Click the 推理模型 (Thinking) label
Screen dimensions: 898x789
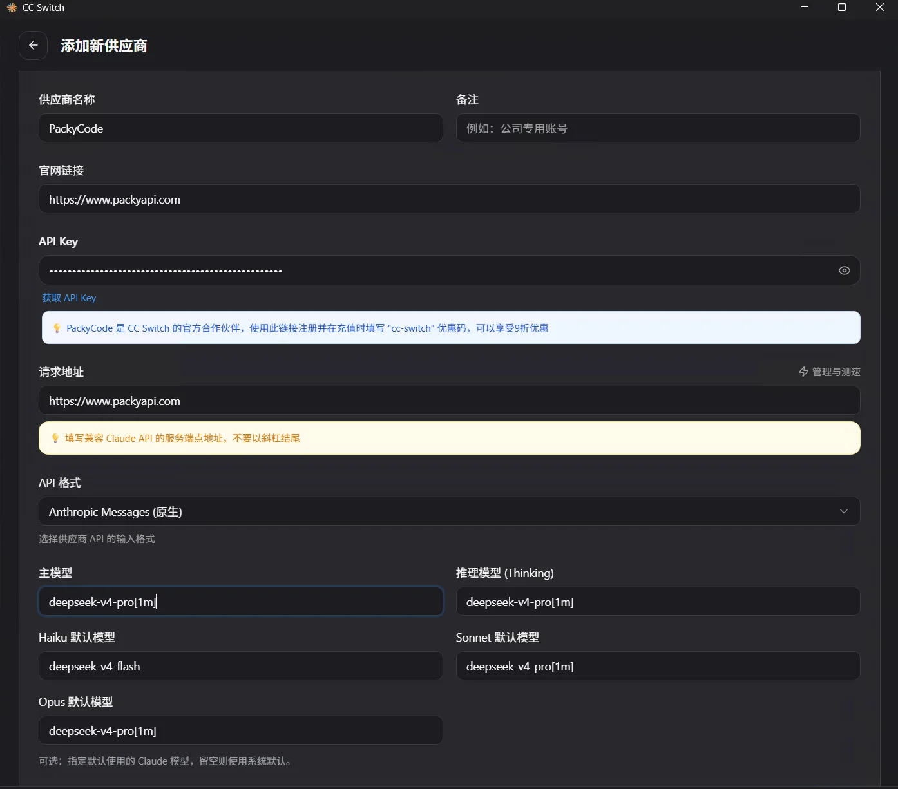click(505, 573)
